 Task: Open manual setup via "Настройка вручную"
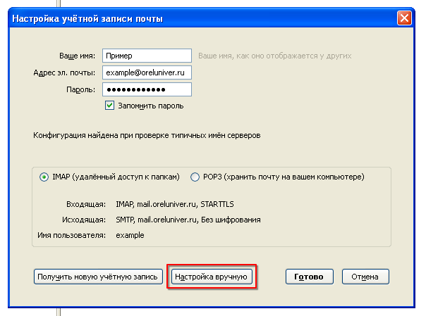point(212,277)
